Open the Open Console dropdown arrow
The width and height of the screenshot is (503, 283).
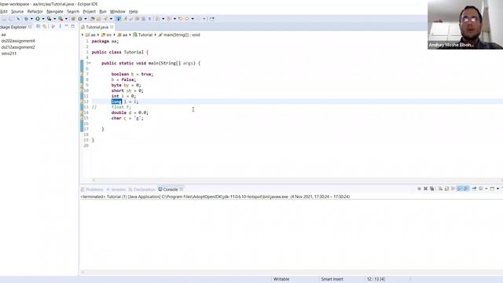[497, 189]
